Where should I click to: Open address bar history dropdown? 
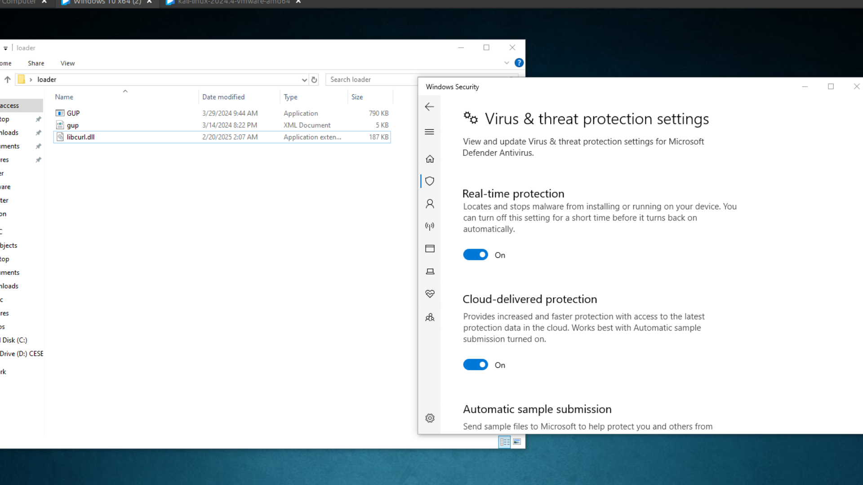(x=304, y=80)
